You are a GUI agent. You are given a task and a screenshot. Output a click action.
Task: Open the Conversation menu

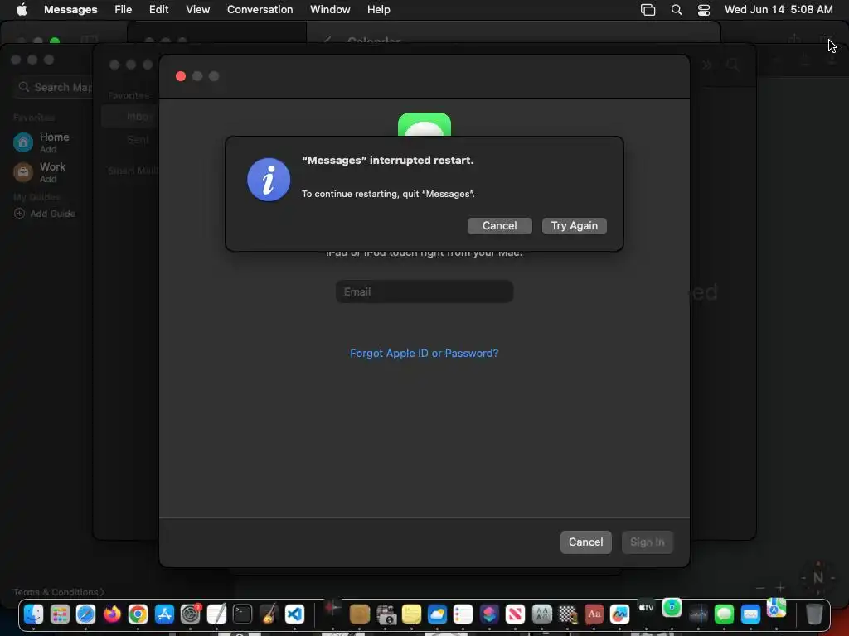click(260, 10)
